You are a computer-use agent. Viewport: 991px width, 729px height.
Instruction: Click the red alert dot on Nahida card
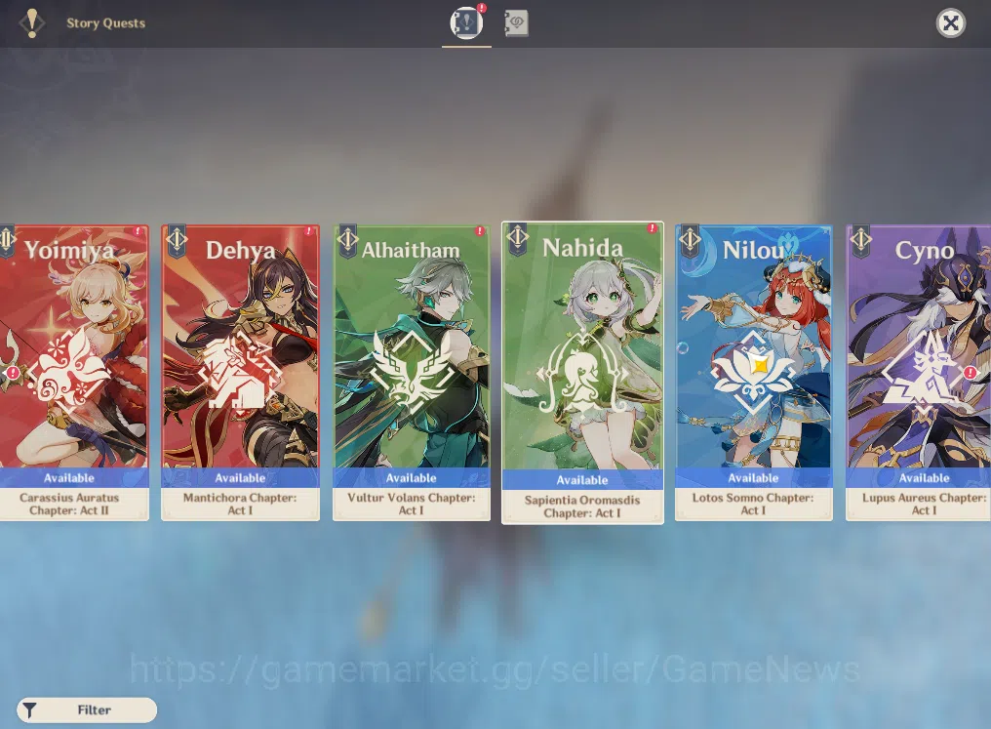(x=653, y=228)
